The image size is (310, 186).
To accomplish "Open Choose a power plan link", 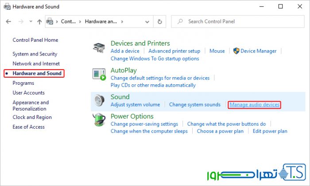I will tap(220, 131).
